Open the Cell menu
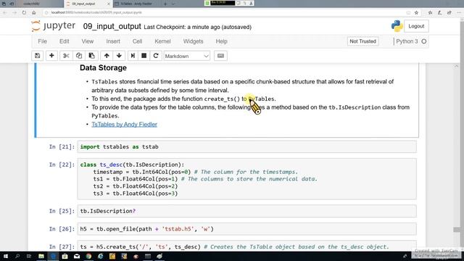 click(x=137, y=41)
